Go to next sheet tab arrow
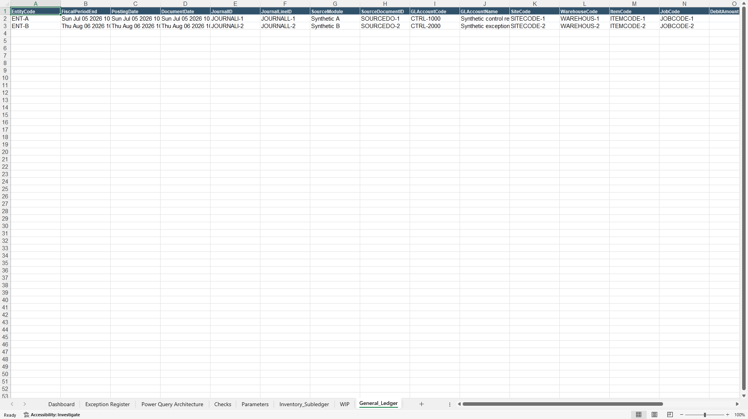Image resolution: width=748 pixels, height=419 pixels. click(x=25, y=404)
